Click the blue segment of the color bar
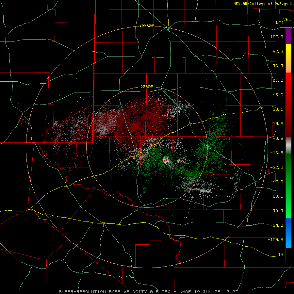Image resolution: width=294 pixels, height=294 pixels. click(x=288, y=233)
